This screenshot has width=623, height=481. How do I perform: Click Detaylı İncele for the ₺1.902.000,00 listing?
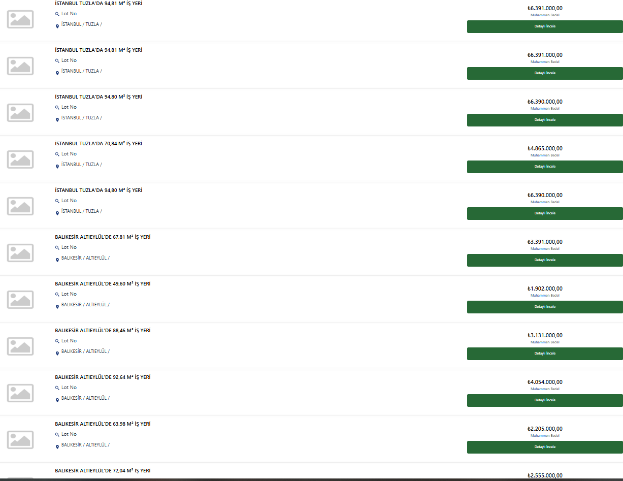pyautogui.click(x=545, y=307)
